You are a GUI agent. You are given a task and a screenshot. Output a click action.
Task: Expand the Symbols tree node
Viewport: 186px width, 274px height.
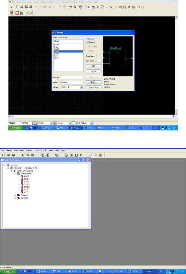click(x=15, y=198)
